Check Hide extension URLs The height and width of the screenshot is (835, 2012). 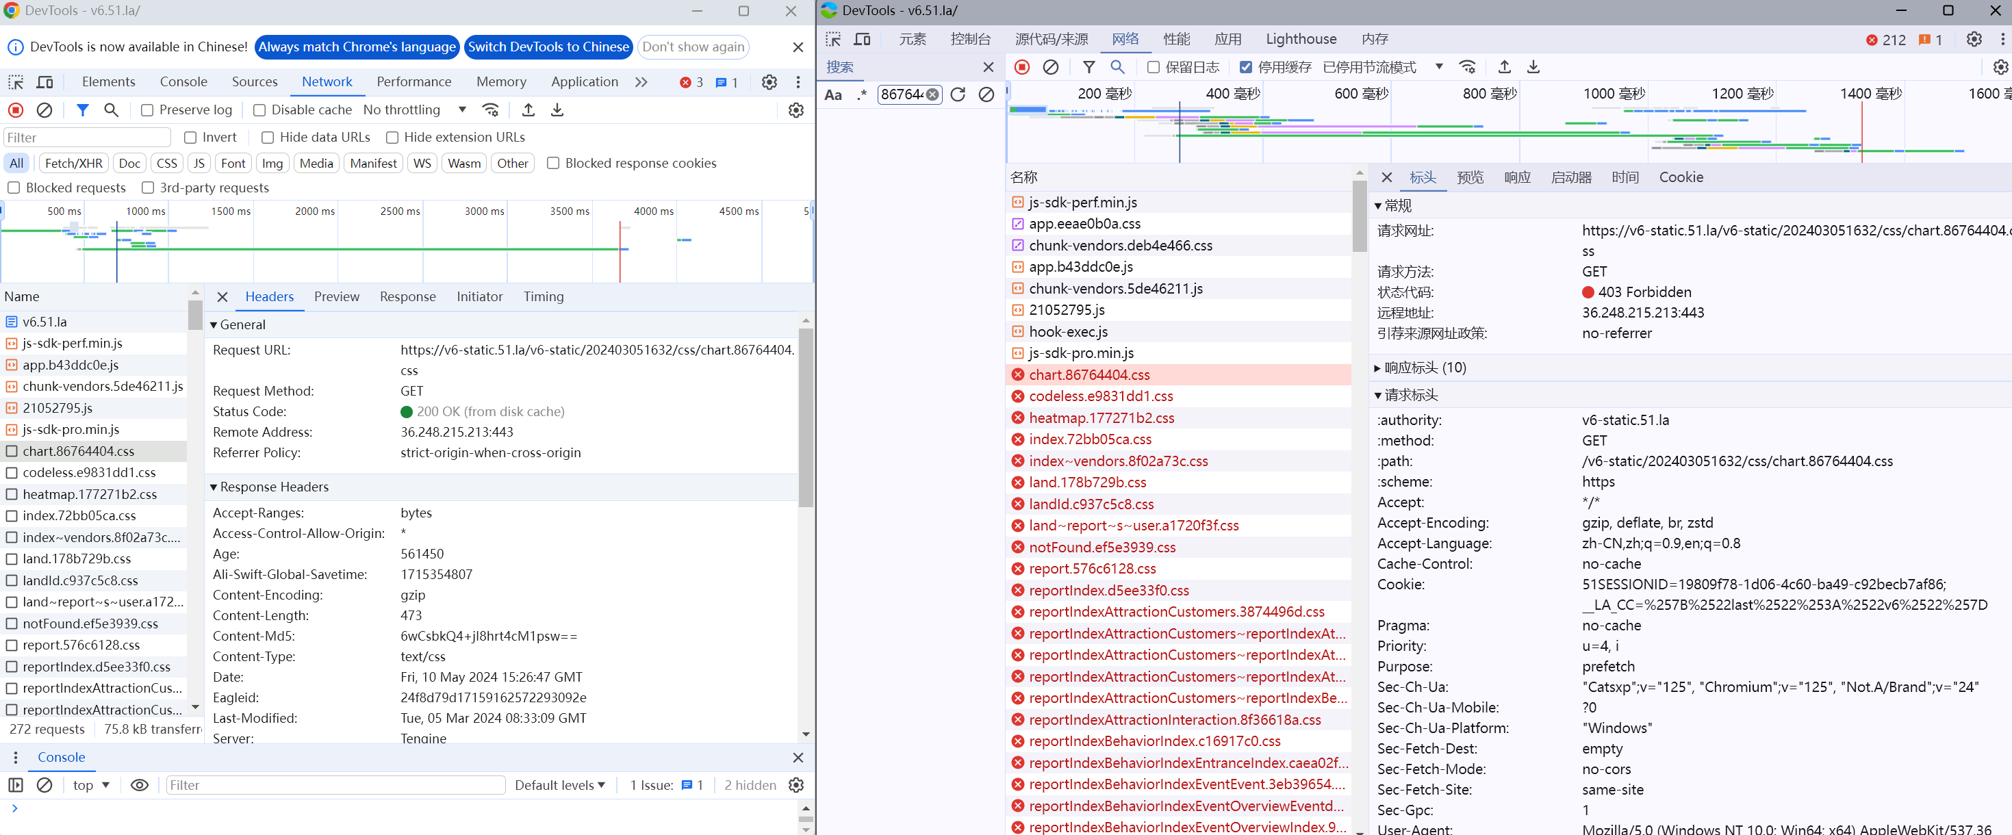tap(392, 138)
